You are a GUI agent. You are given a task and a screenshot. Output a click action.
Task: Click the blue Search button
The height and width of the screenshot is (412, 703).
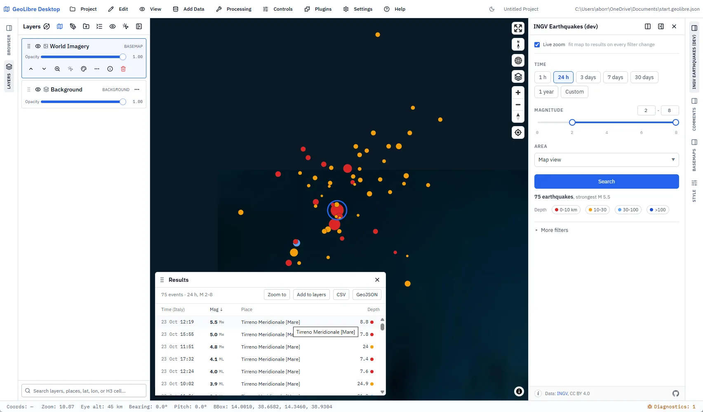607,182
